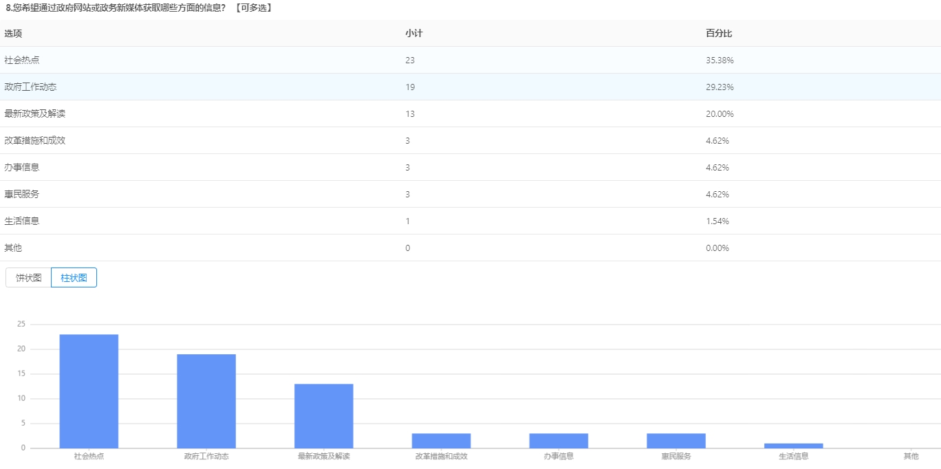Click the 社会热点 bar in chart
The image size is (941, 469).
point(89,391)
